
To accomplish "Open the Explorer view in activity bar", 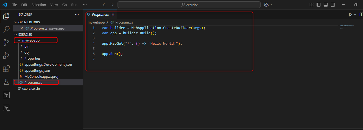I will (6, 16).
